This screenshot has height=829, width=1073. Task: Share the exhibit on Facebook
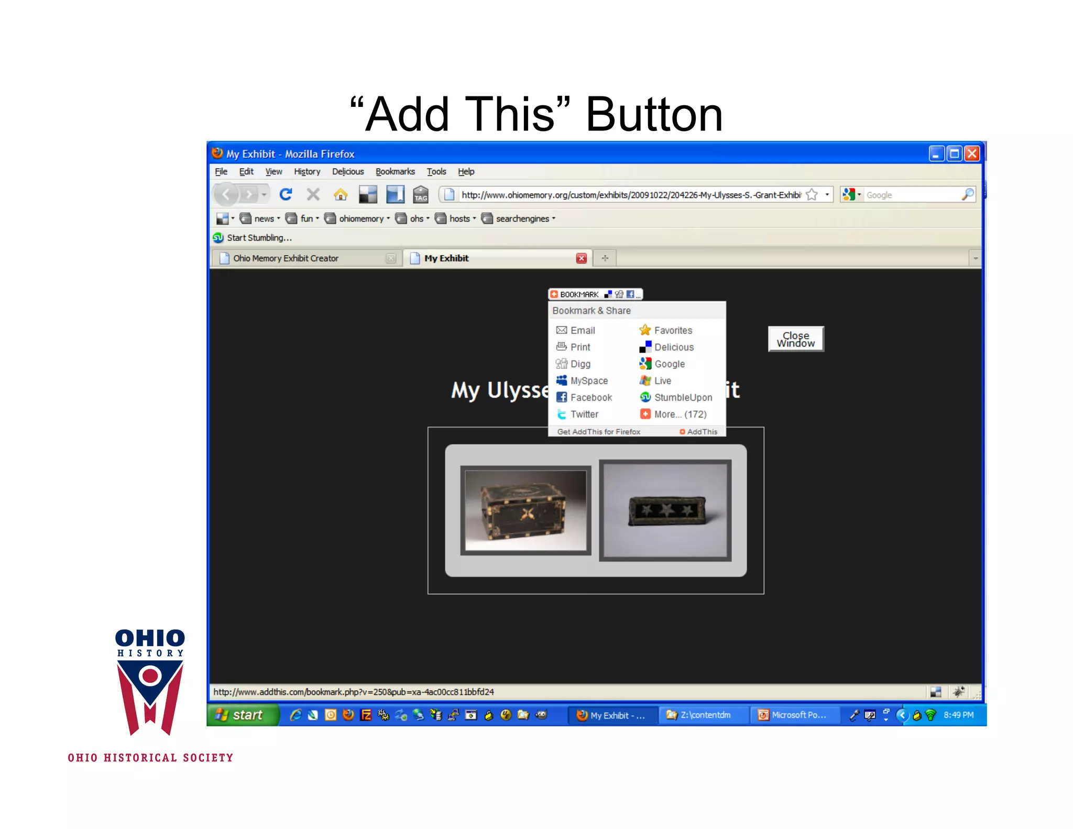coord(584,397)
